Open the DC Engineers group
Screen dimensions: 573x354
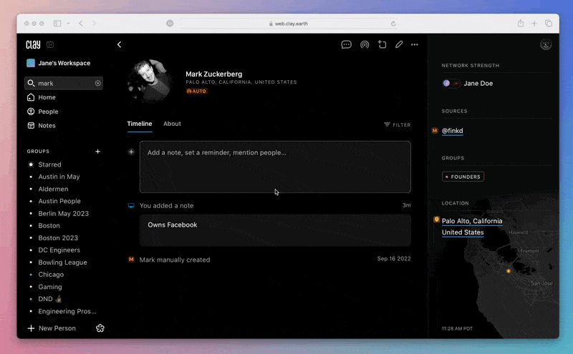click(59, 250)
